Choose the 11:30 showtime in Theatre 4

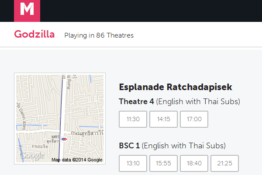tap(133, 119)
